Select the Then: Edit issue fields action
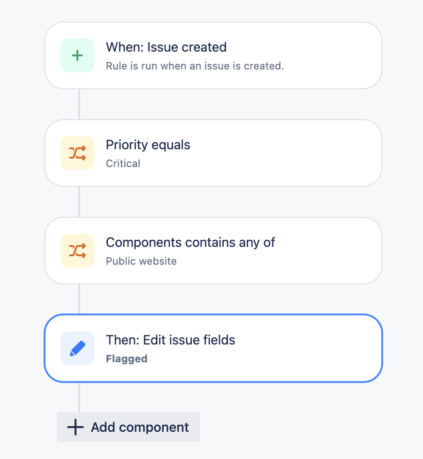423x459 pixels. (213, 348)
